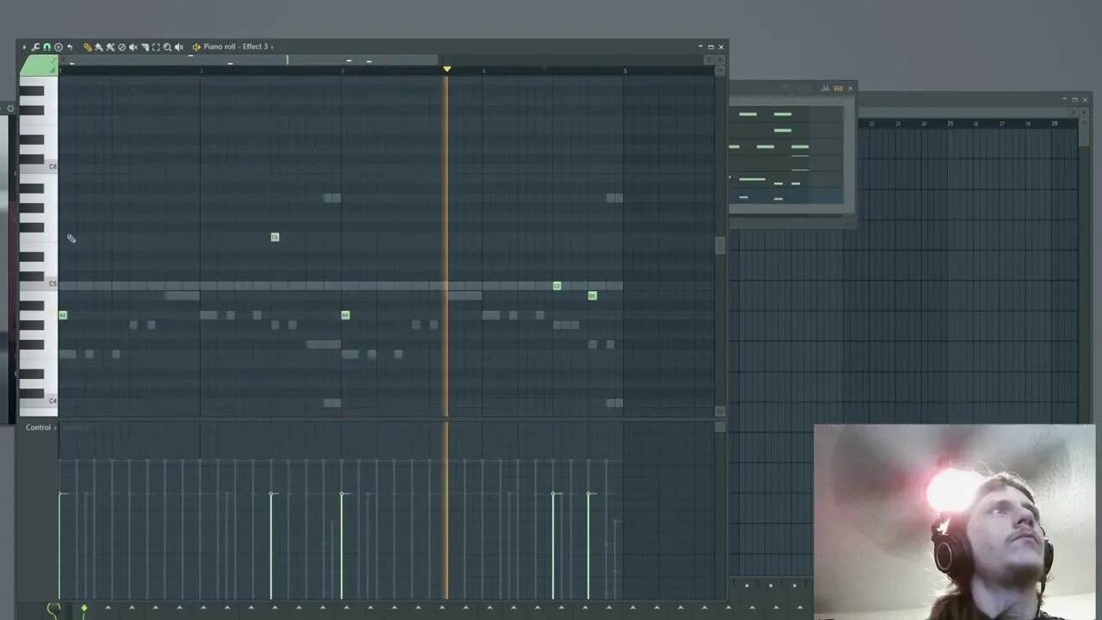
Task: Select the Draw pencil tool
Action: (88, 46)
